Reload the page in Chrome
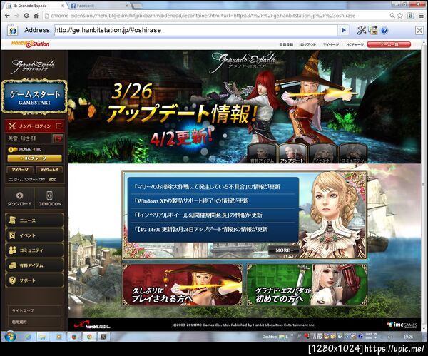 (x=26, y=16)
